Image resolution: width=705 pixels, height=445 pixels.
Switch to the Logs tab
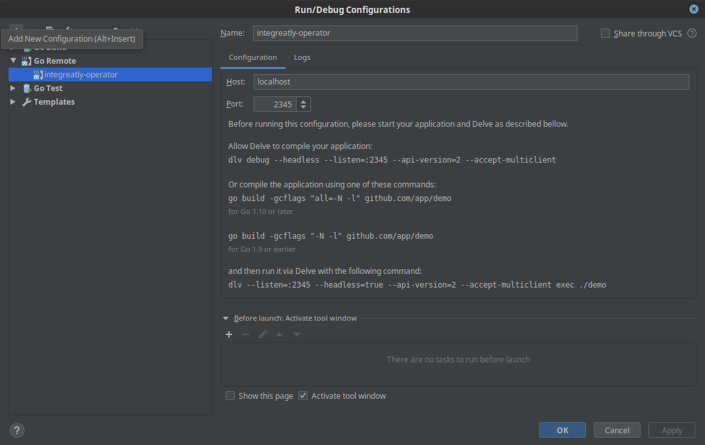click(302, 57)
